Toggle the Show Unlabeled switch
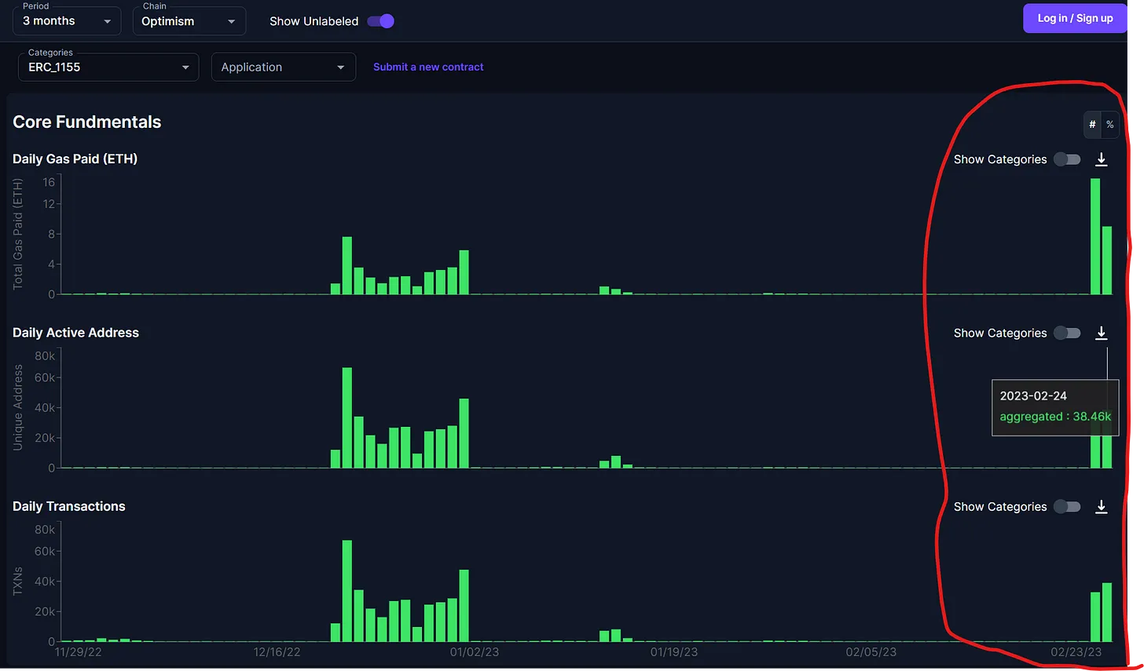This screenshot has height=671, width=1144. click(x=381, y=21)
